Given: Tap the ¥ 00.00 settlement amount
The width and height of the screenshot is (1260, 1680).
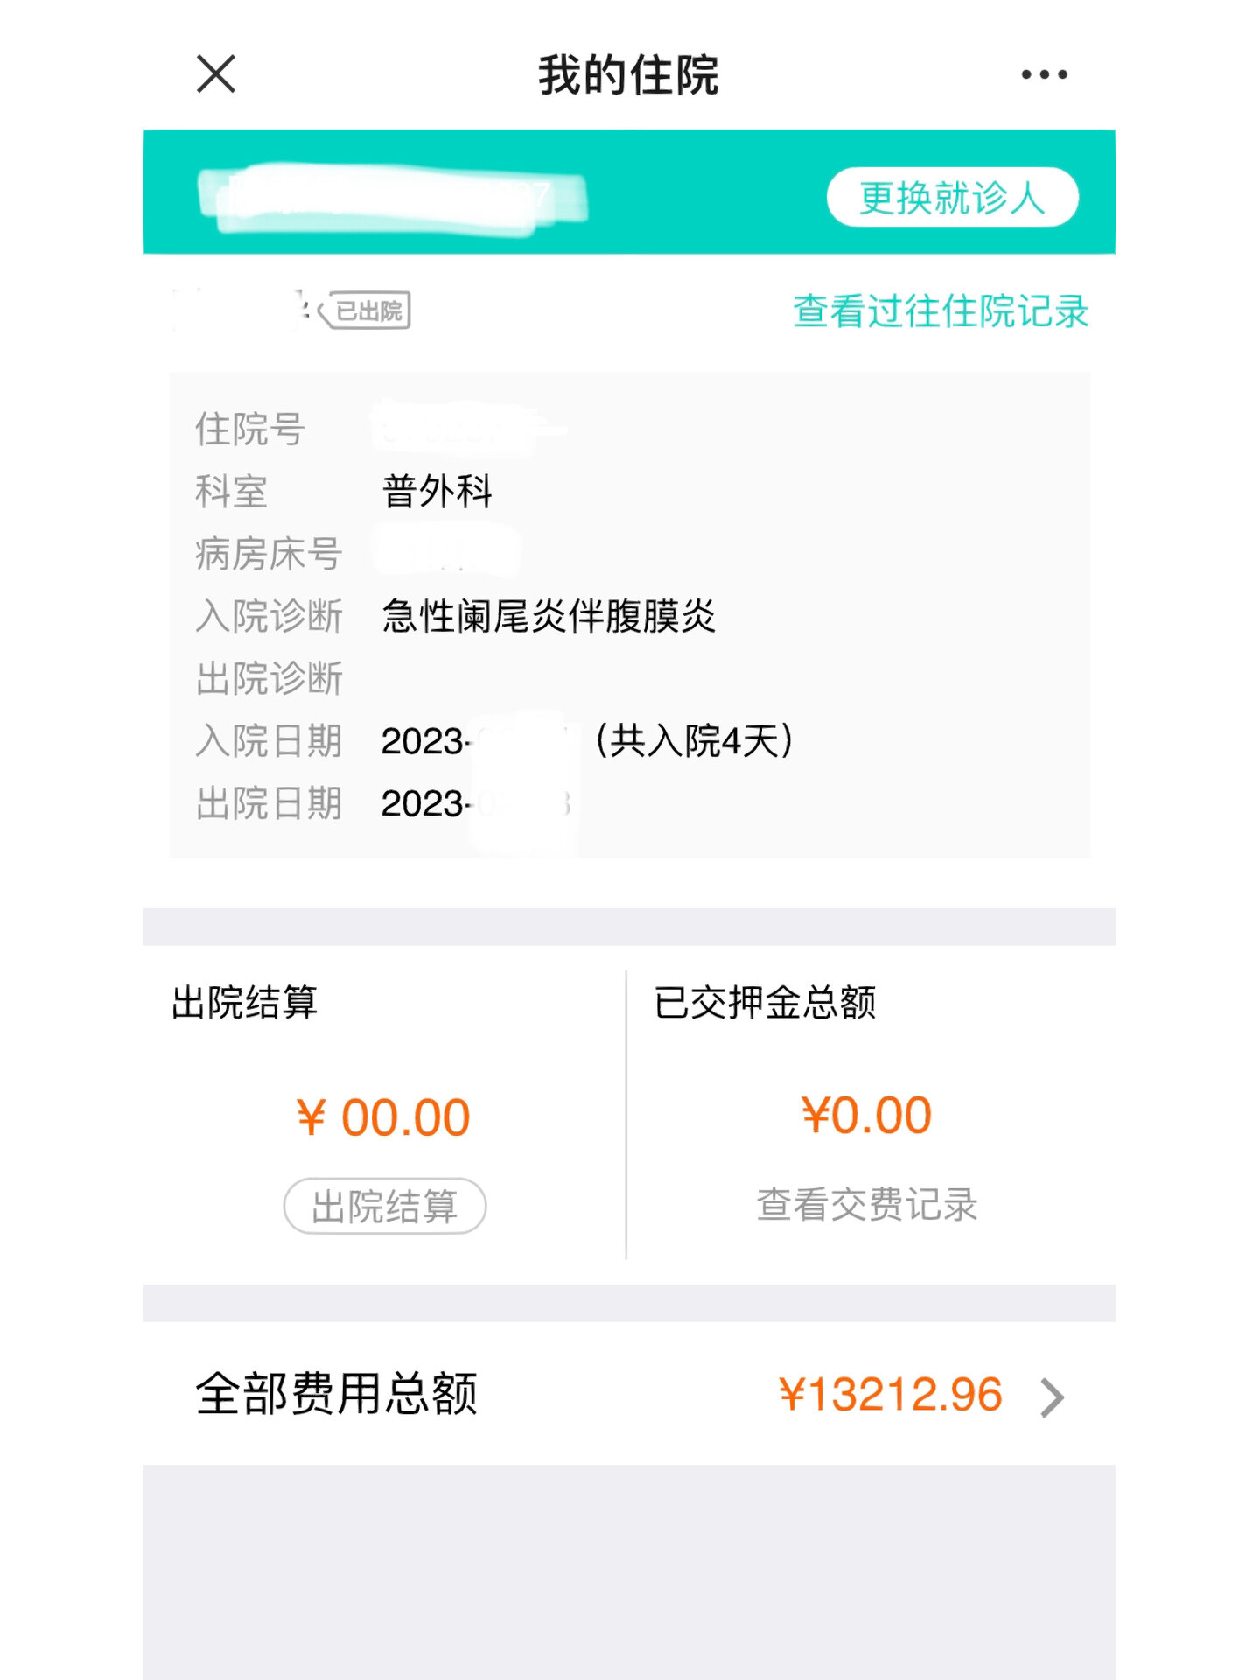Looking at the screenshot, I should point(384,1117).
